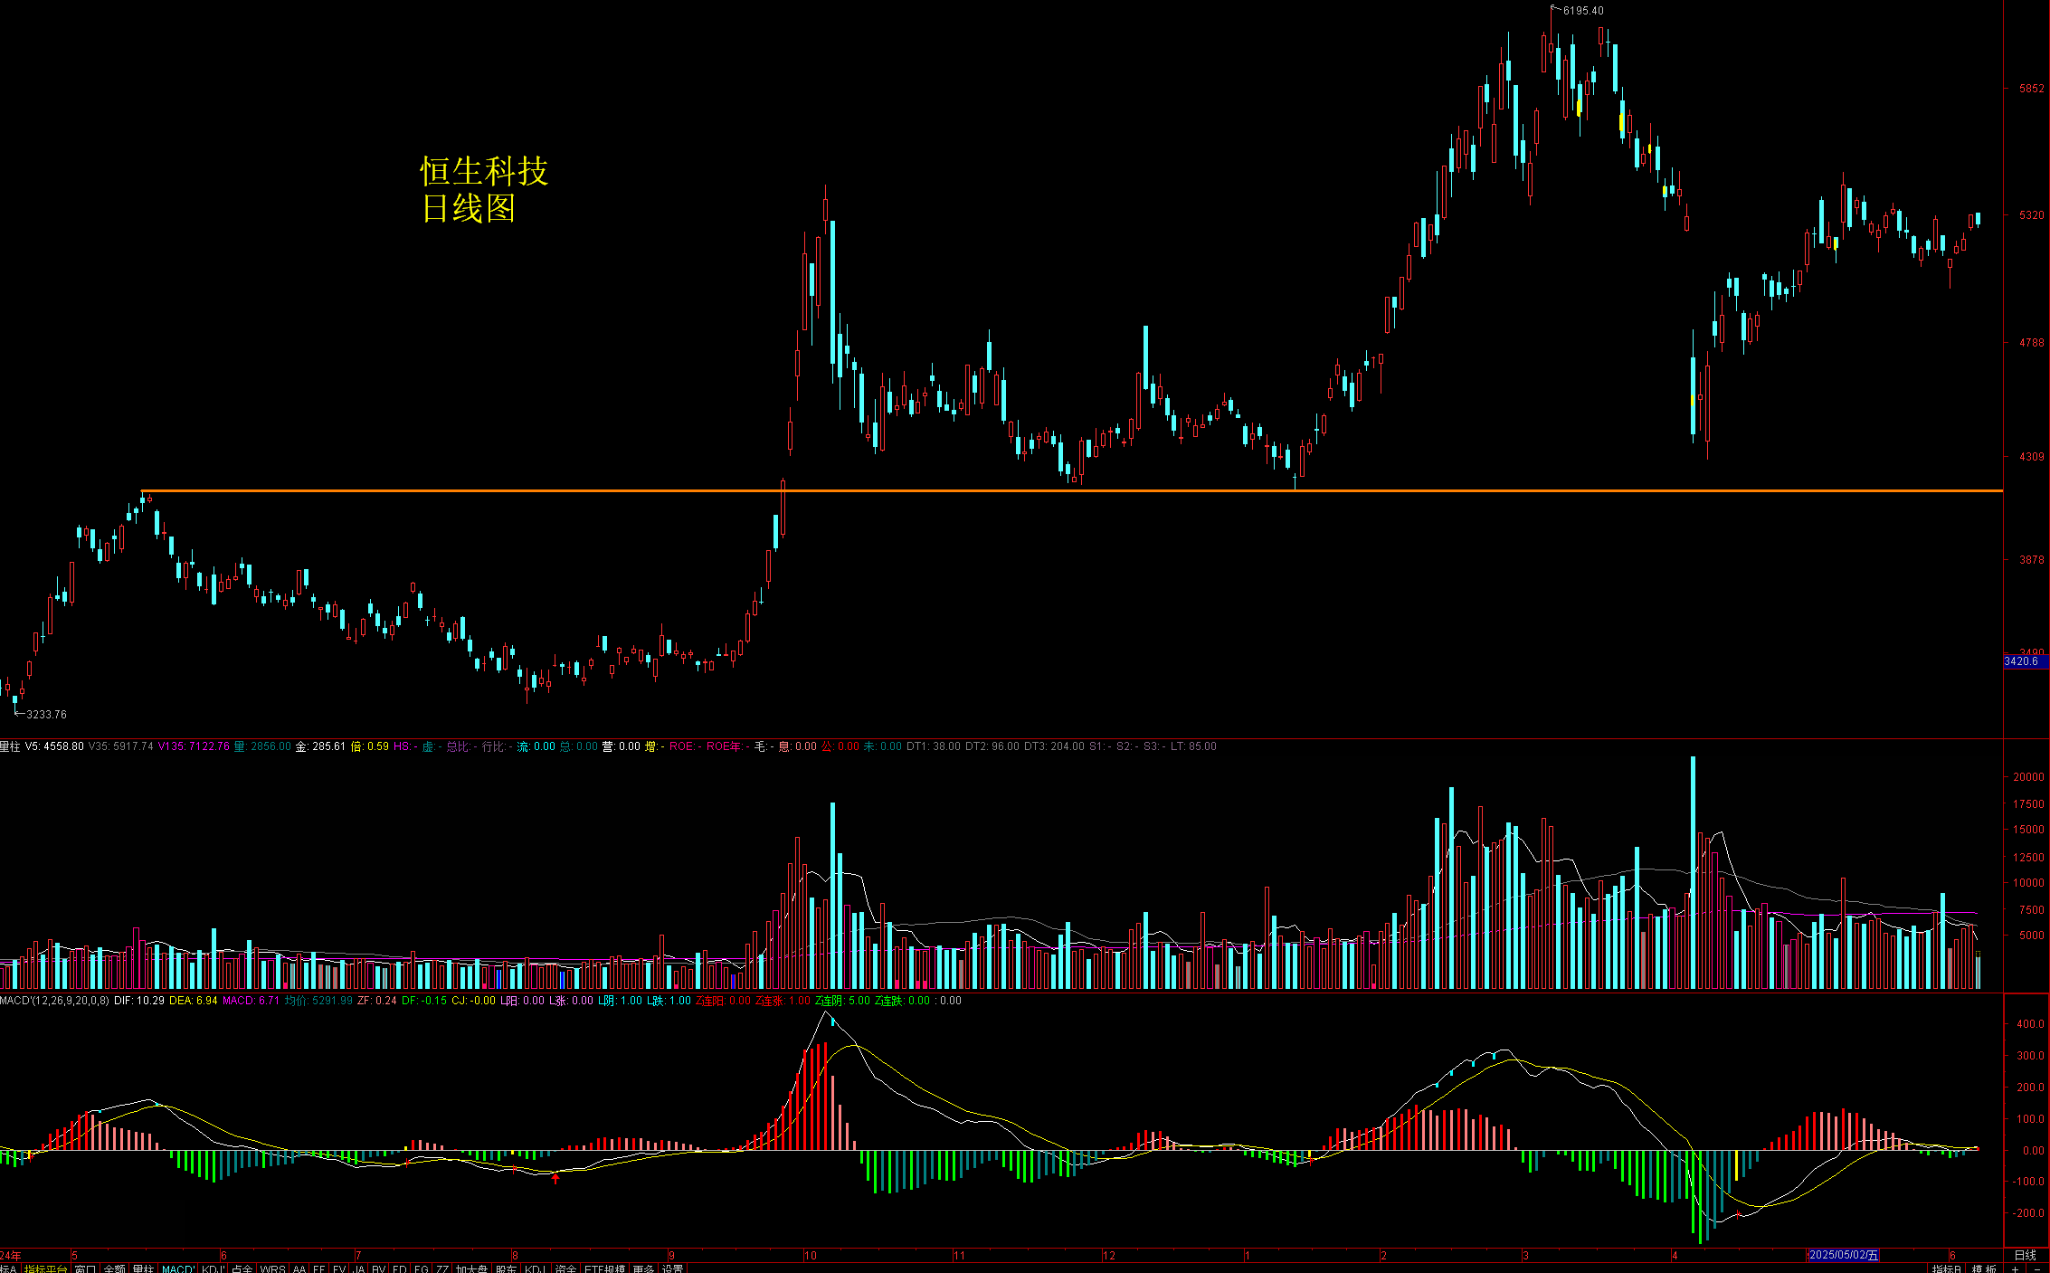Switch to the 金额 indicator tab
Viewport: 2050px width, 1273px height.
114,1268
